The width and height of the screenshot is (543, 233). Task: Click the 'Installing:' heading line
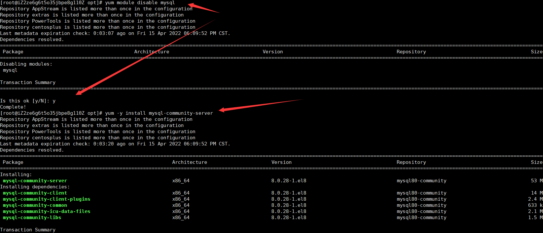tap(16, 175)
